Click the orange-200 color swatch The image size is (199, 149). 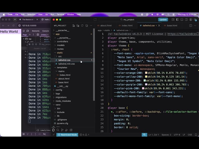tap(146, 73)
